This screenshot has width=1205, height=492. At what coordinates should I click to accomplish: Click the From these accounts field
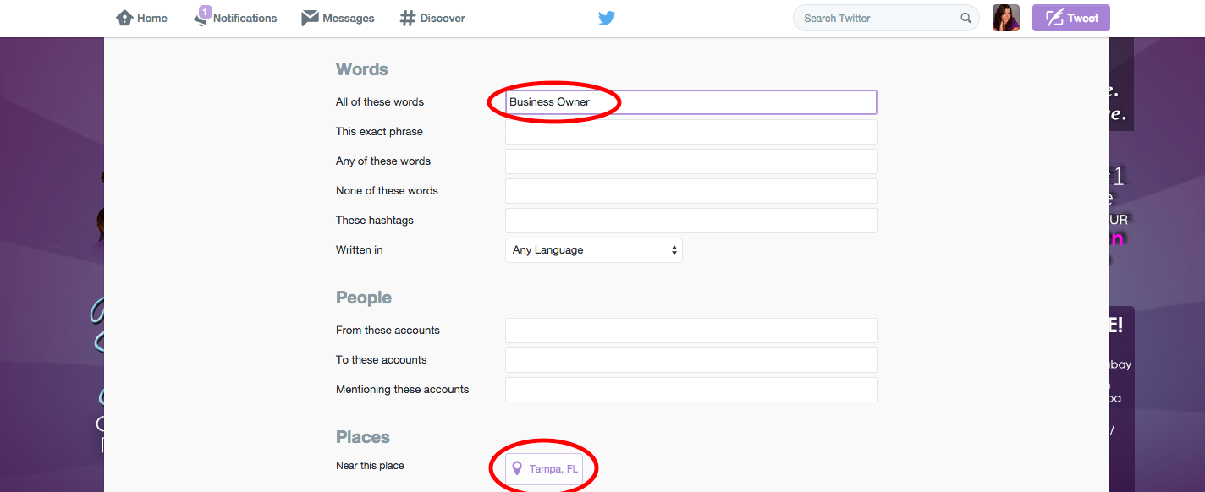click(691, 331)
